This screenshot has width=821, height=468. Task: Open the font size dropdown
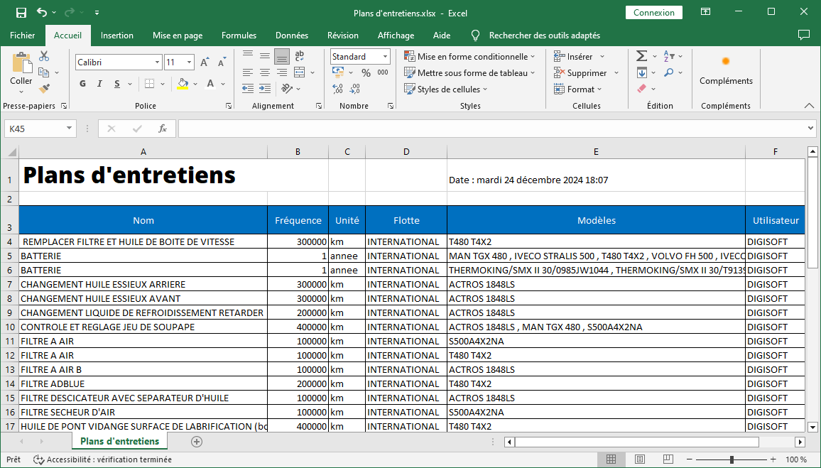(189, 62)
